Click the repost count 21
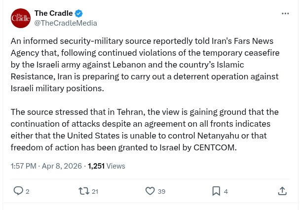 point(95,191)
